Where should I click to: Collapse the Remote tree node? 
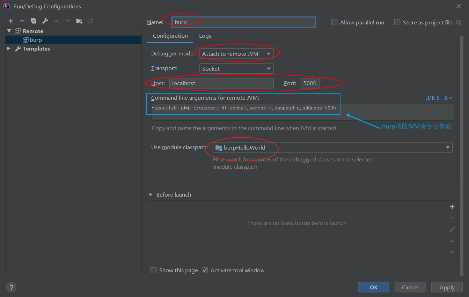(x=9, y=31)
